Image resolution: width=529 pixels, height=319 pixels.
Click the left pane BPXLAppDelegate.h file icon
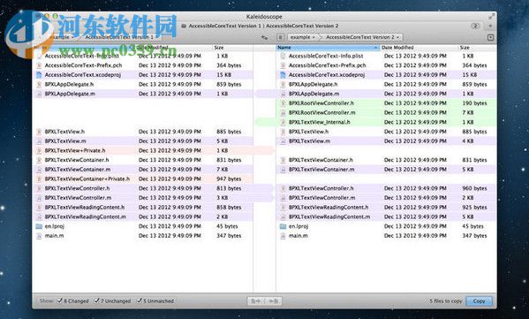pos(39,85)
